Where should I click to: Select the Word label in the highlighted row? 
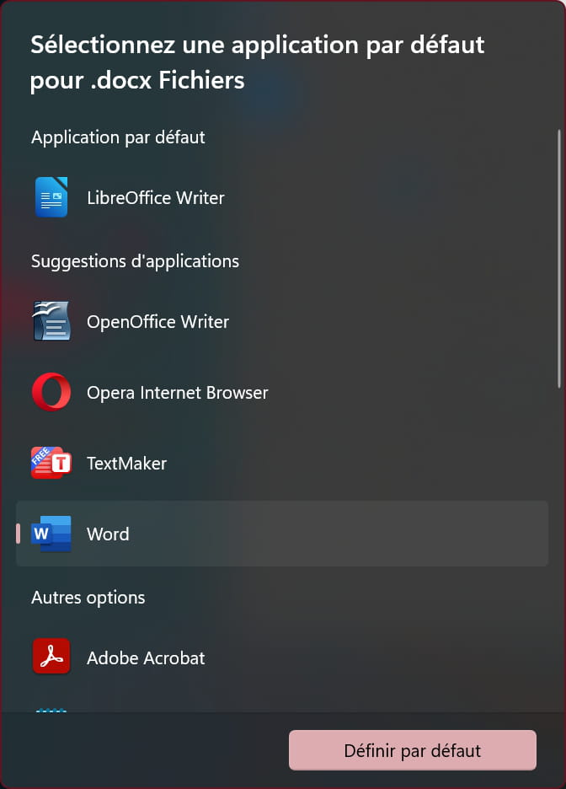point(108,534)
